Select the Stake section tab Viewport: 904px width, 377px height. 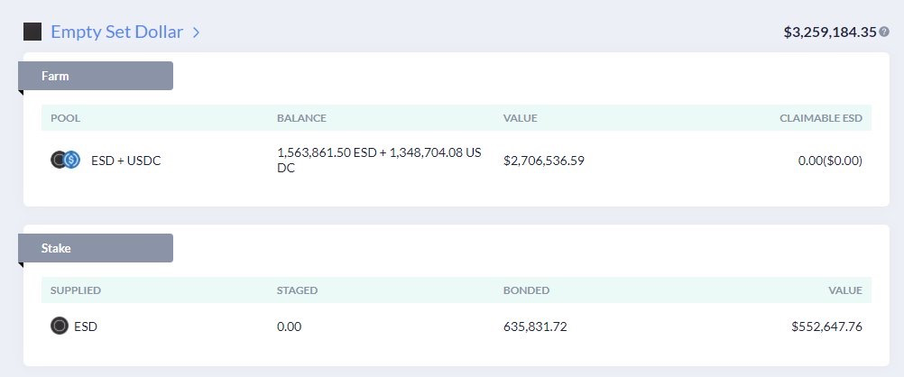pyautogui.click(x=96, y=248)
